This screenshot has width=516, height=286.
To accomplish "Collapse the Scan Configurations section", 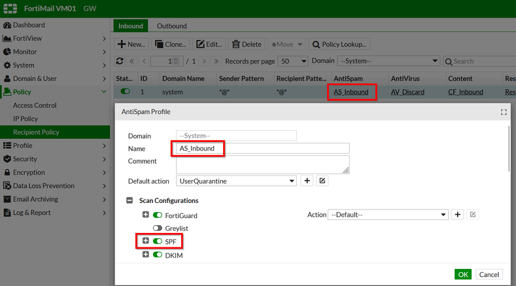I will click(x=129, y=200).
